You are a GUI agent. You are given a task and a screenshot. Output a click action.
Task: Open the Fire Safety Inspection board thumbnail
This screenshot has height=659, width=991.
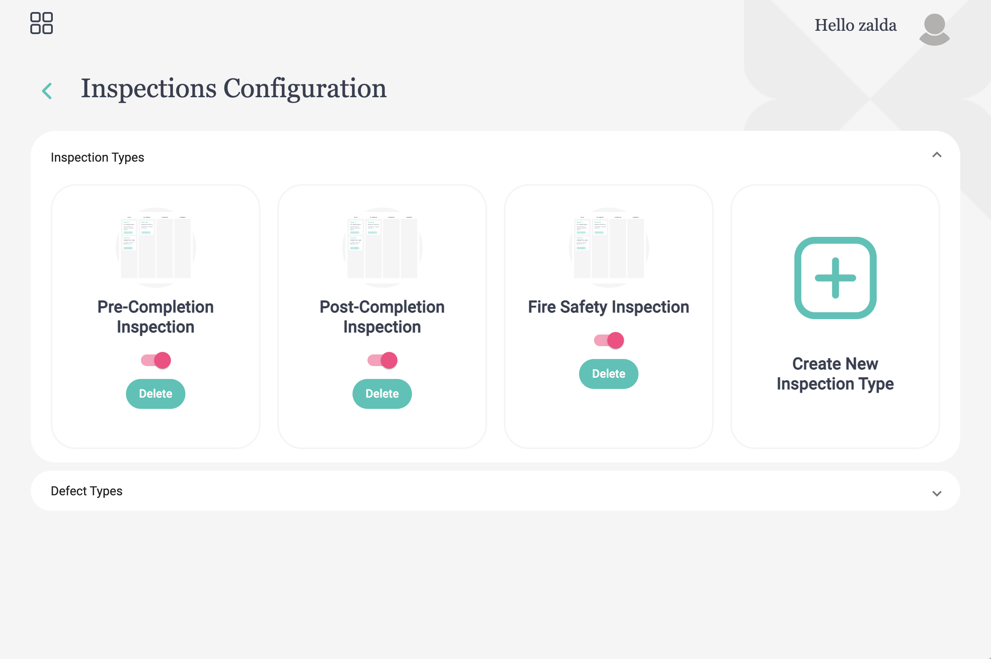[x=609, y=248]
